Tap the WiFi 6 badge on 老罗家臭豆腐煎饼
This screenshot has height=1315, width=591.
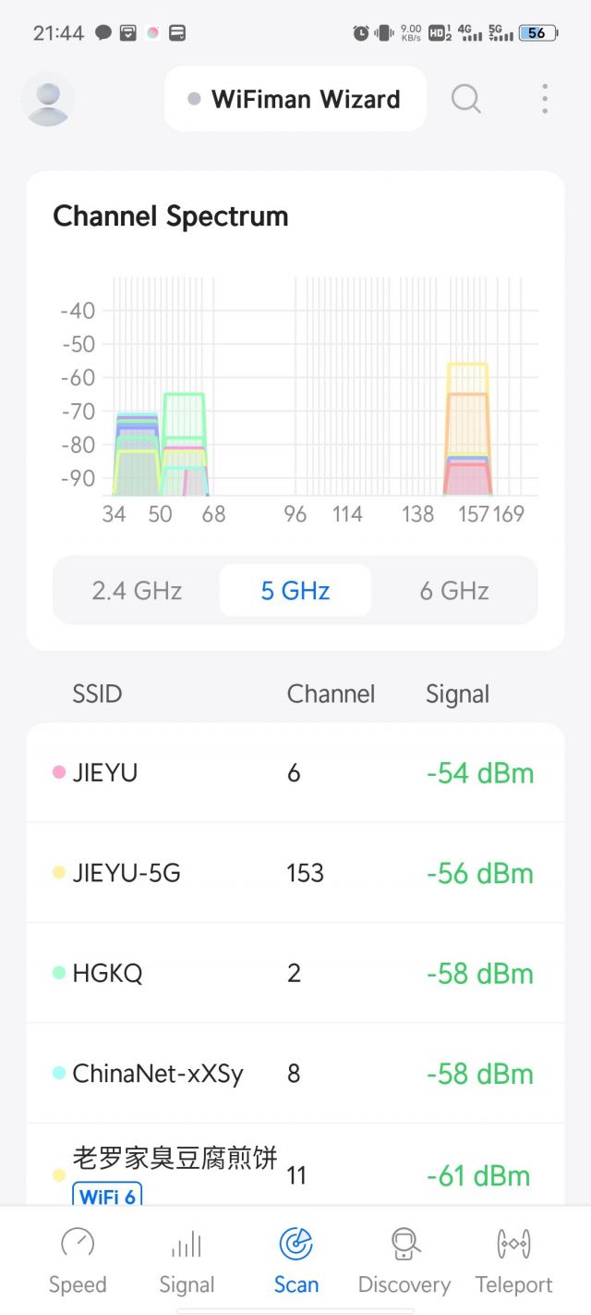point(107,1197)
